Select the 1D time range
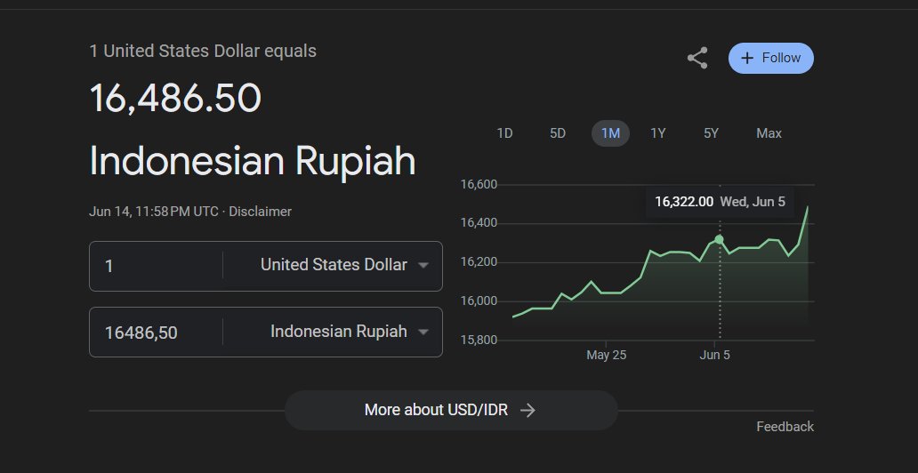Image resolution: width=918 pixels, height=473 pixels. (504, 133)
